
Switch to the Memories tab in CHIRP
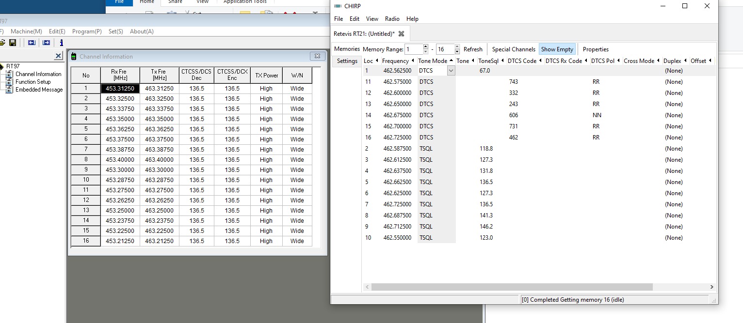[x=347, y=49]
